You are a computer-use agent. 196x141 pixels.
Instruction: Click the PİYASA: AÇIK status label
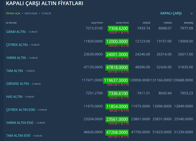click(x=13, y=13)
